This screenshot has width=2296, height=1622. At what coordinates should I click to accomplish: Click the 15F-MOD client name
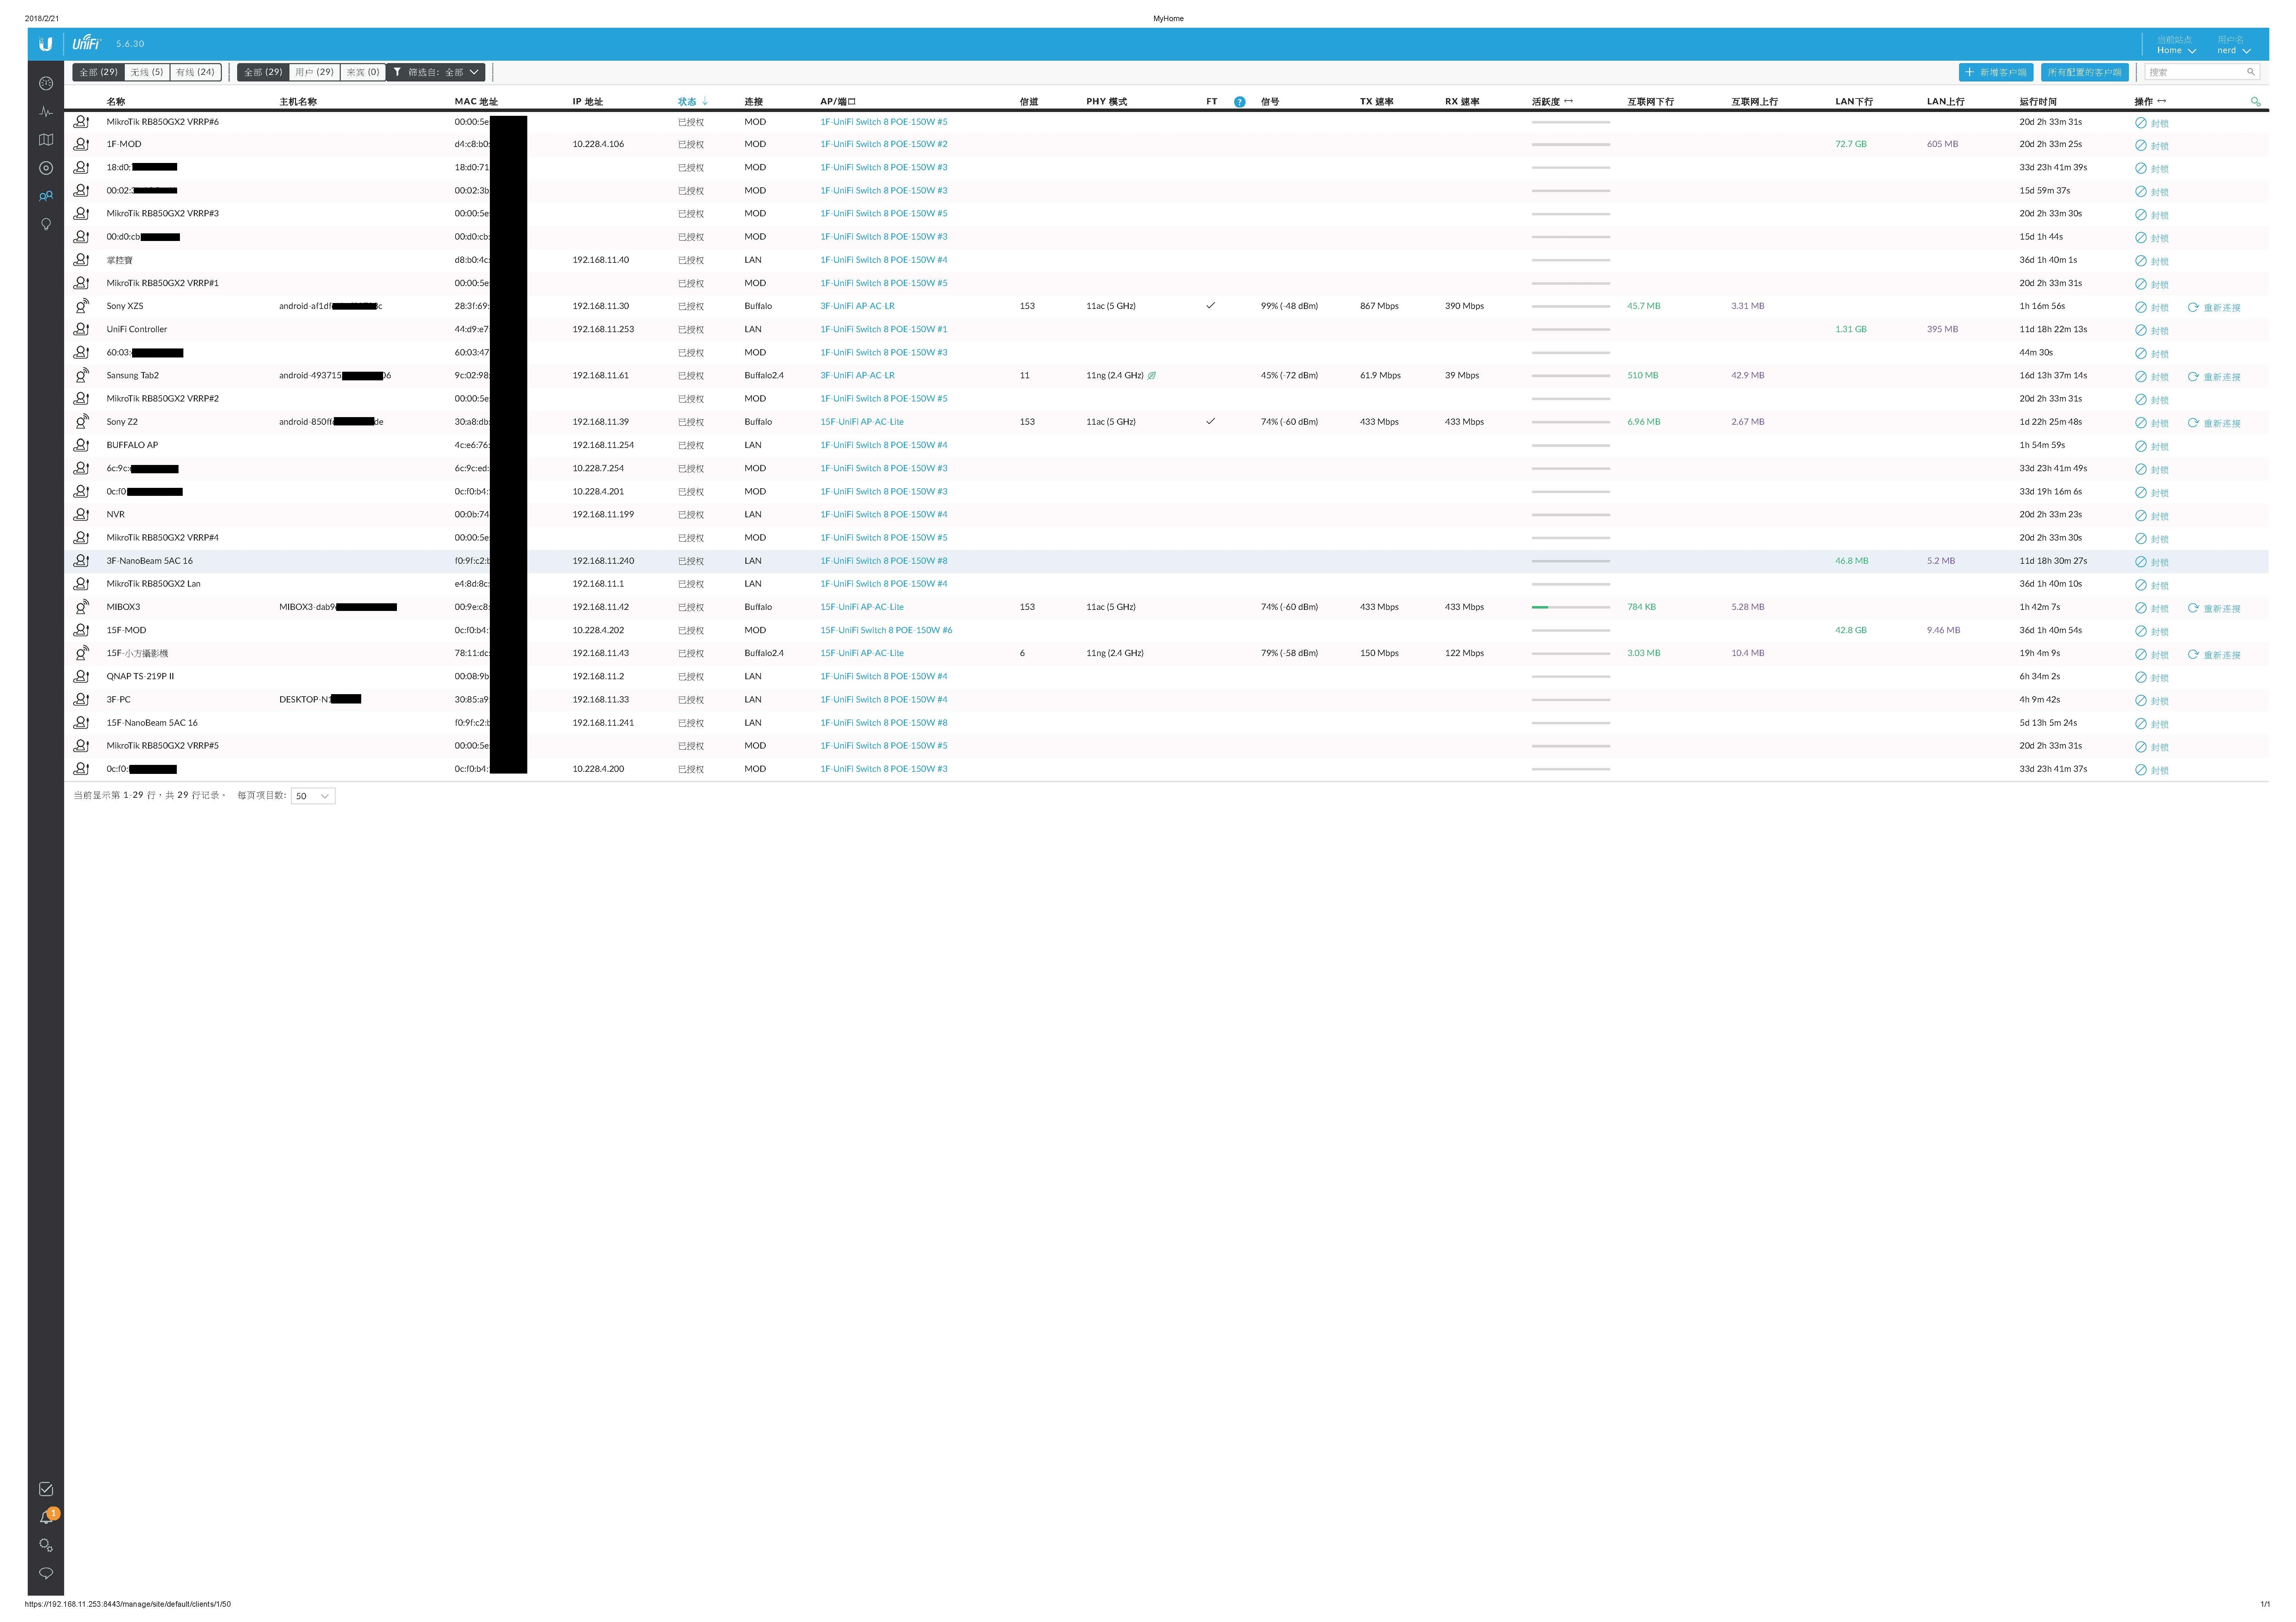tap(126, 630)
